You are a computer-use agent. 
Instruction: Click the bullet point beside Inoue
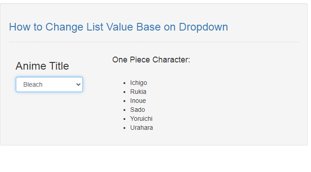point(124,101)
